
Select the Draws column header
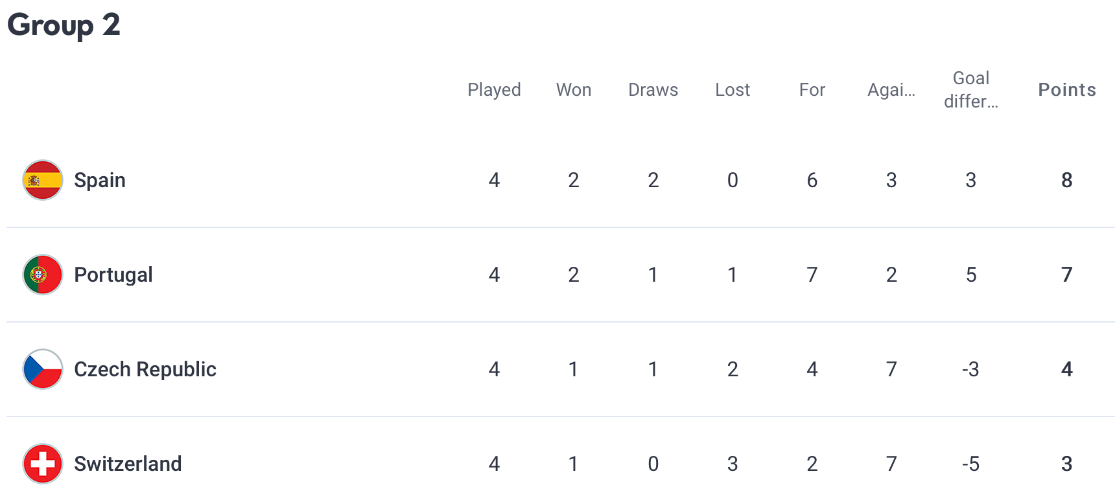coord(653,90)
